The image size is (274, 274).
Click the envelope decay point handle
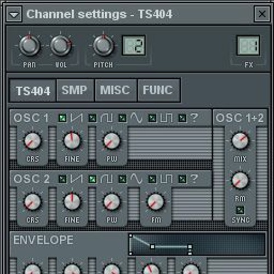(152, 247)
